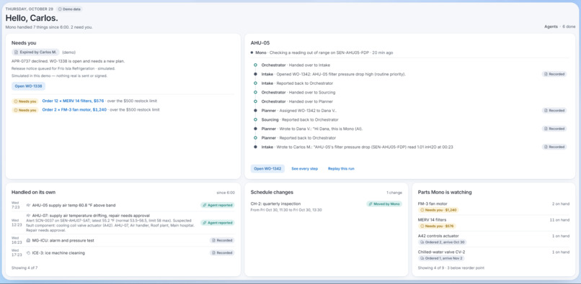Screen dimensions: 581x284
Task: Click Moved by Mono badge
Action: 384,203
